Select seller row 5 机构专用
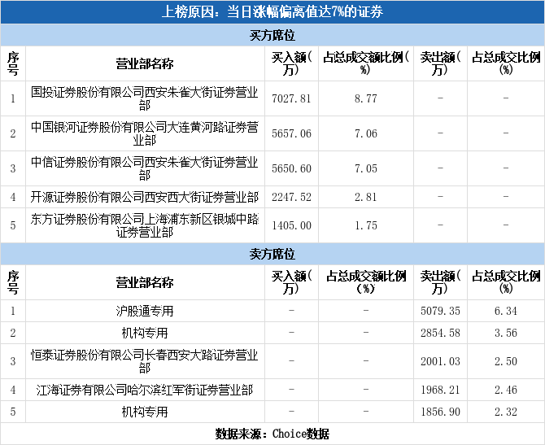This screenshot has height=445, width=545. tap(145, 412)
